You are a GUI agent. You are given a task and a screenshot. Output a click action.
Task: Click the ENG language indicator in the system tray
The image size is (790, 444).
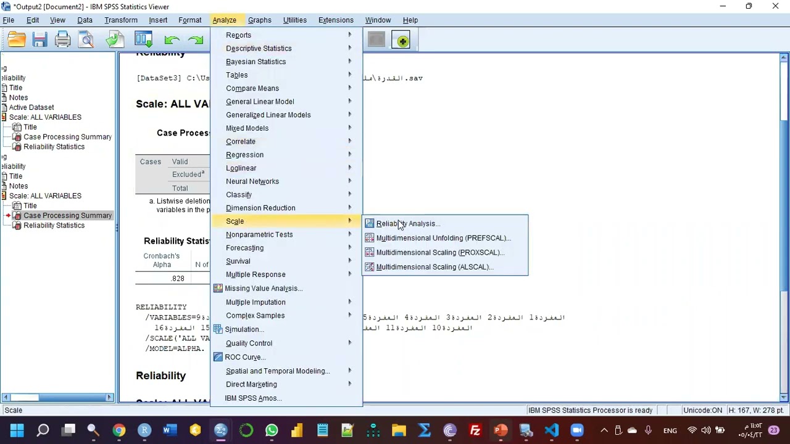(x=670, y=430)
